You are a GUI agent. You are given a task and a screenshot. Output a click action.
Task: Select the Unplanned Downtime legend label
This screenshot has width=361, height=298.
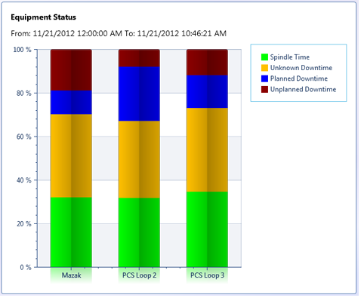pyautogui.click(x=303, y=90)
